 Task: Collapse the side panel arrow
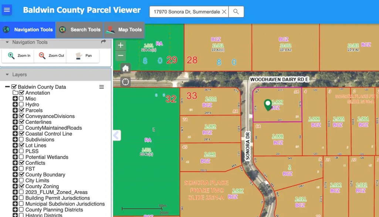pos(117,135)
